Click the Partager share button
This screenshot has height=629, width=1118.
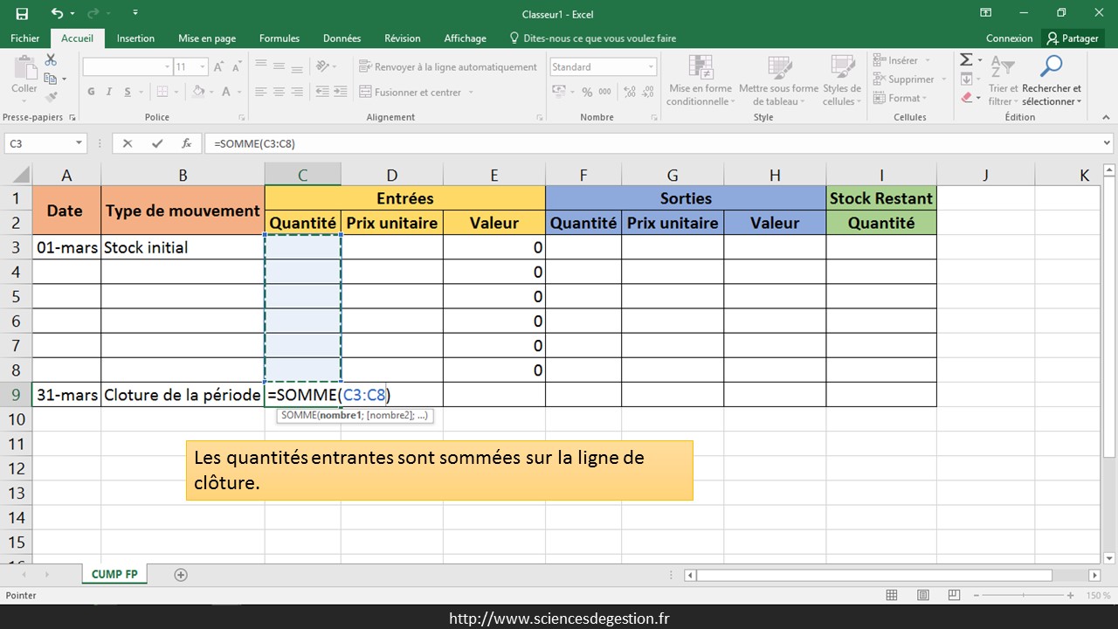point(1073,38)
